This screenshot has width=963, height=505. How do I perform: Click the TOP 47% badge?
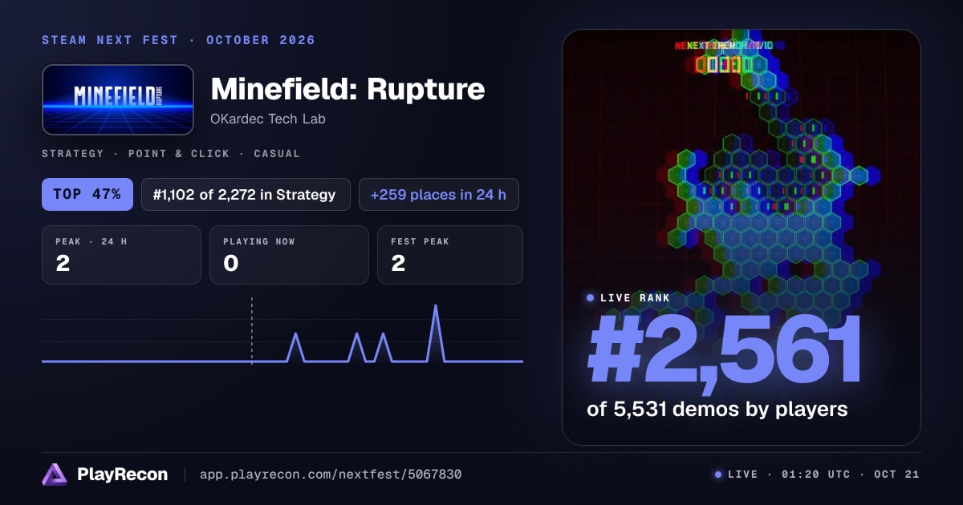[x=87, y=194]
